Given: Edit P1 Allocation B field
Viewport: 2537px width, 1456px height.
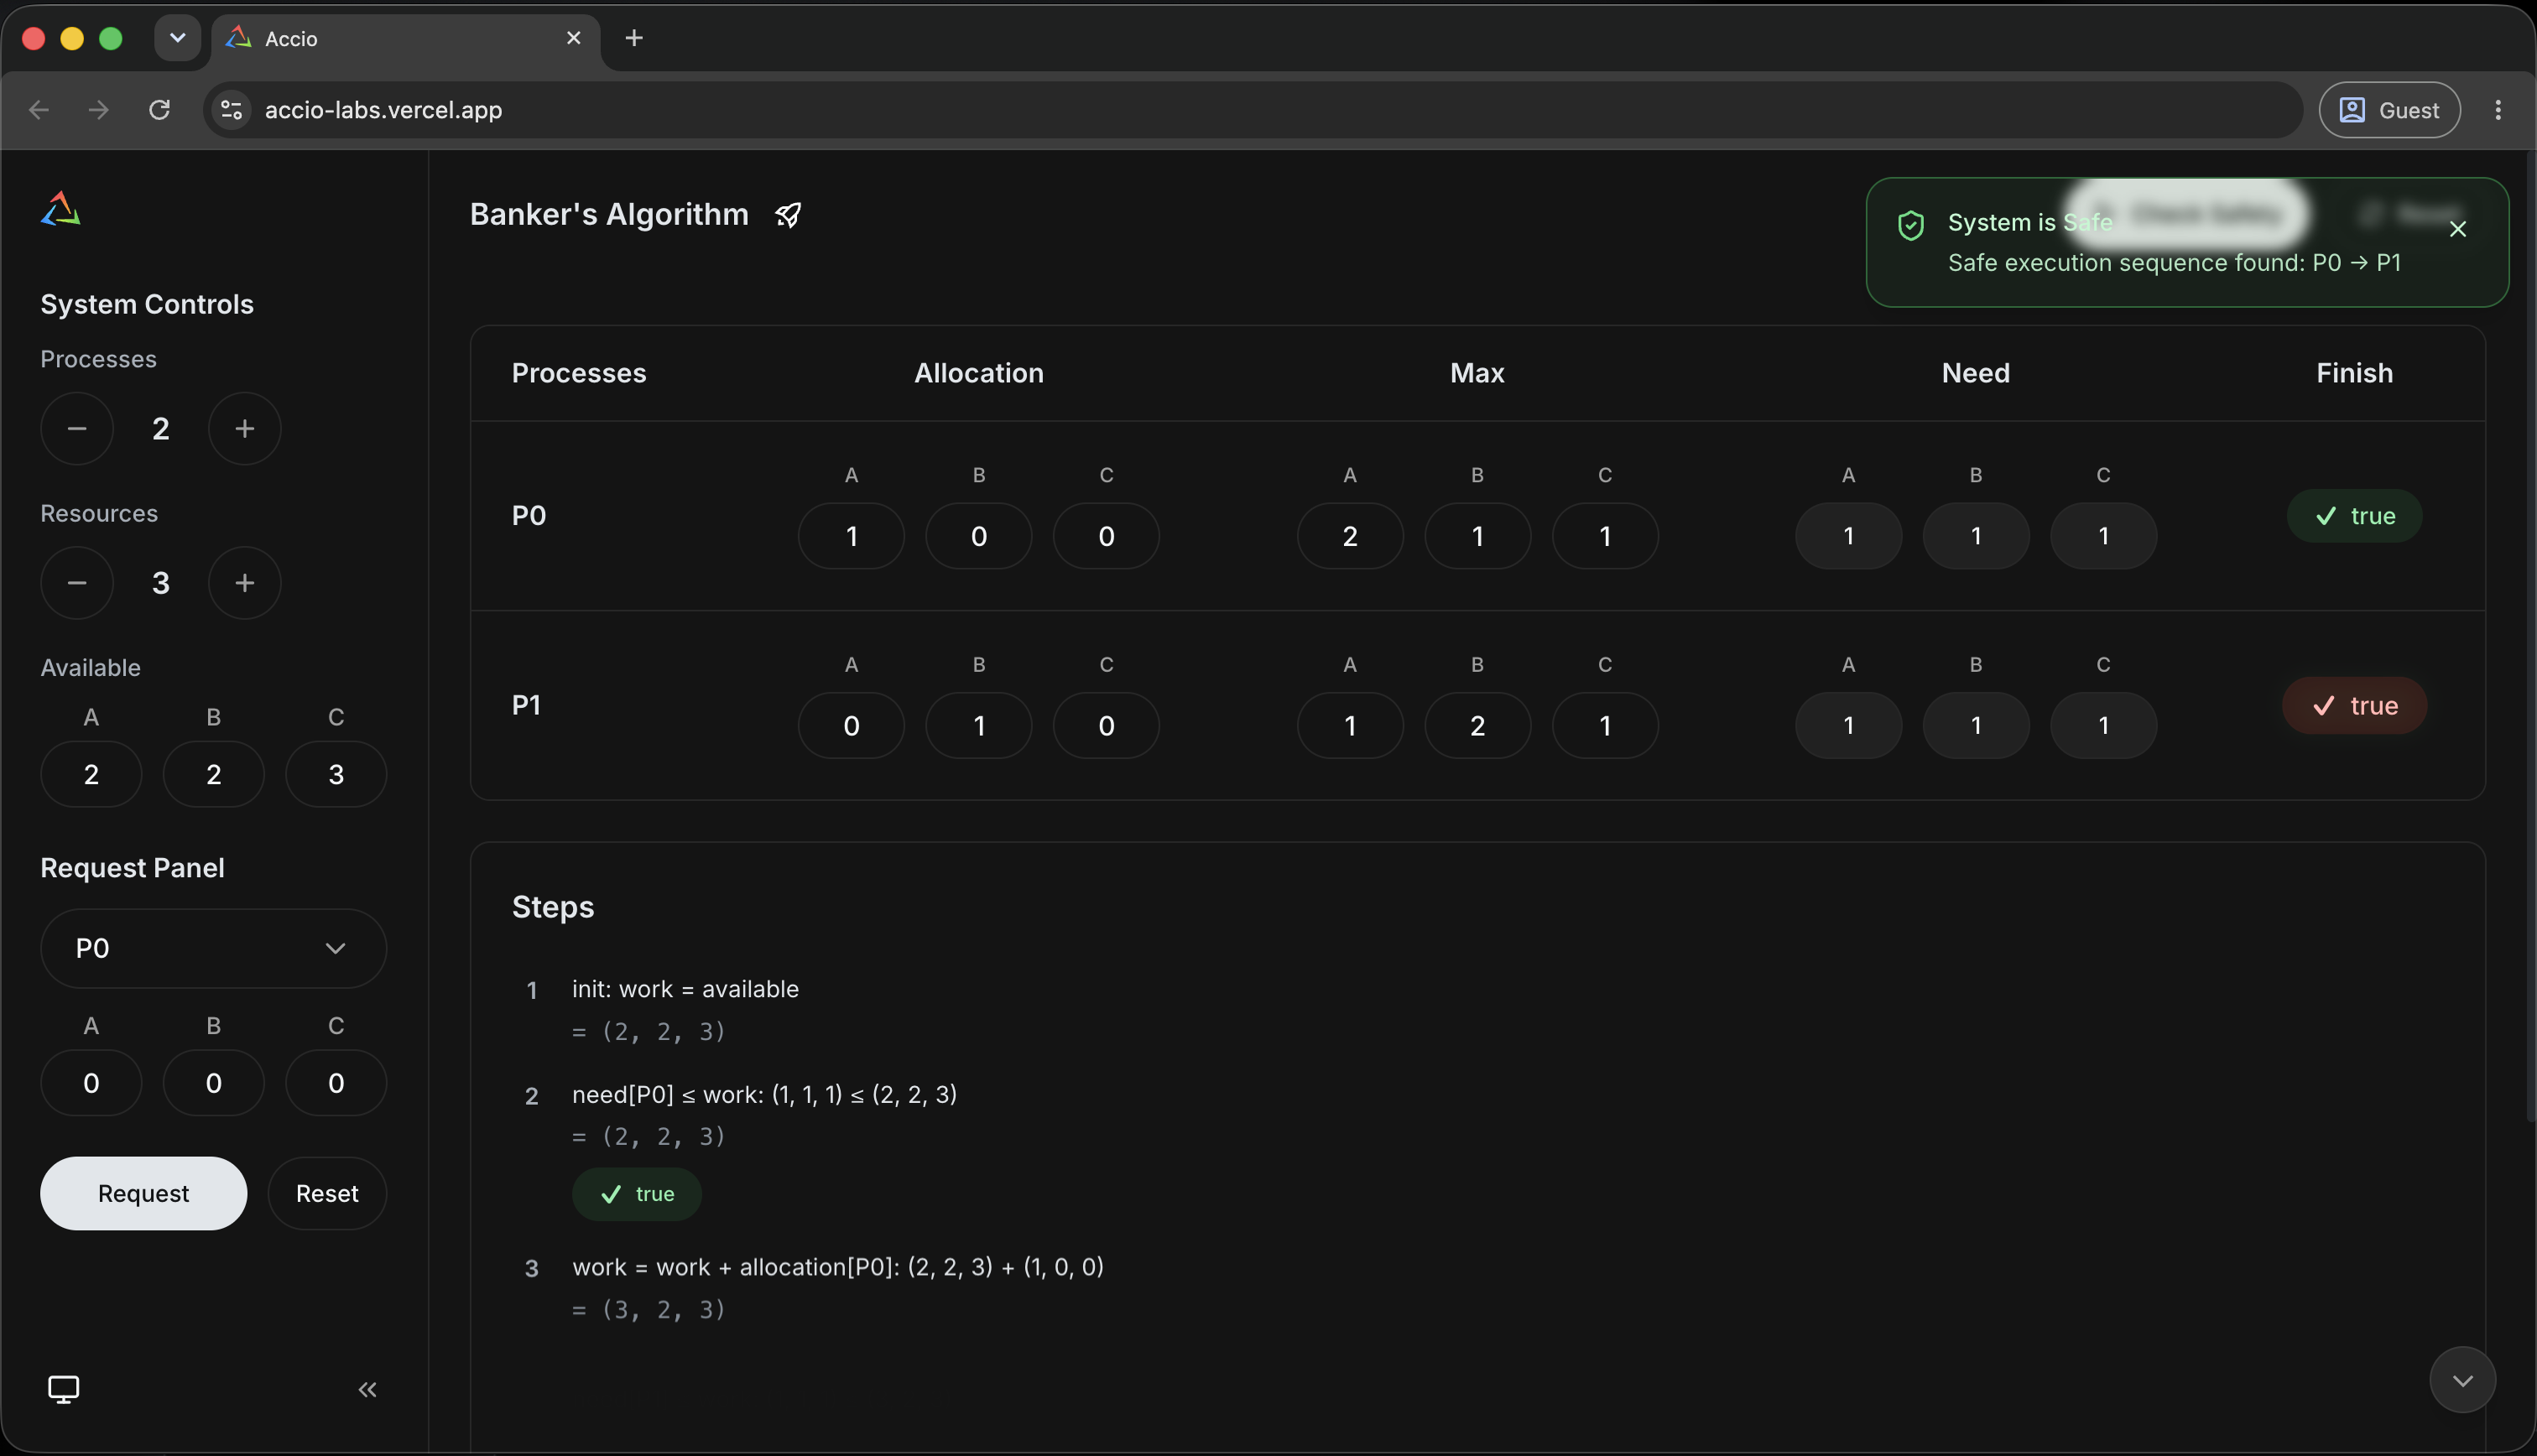Looking at the screenshot, I should 979,725.
